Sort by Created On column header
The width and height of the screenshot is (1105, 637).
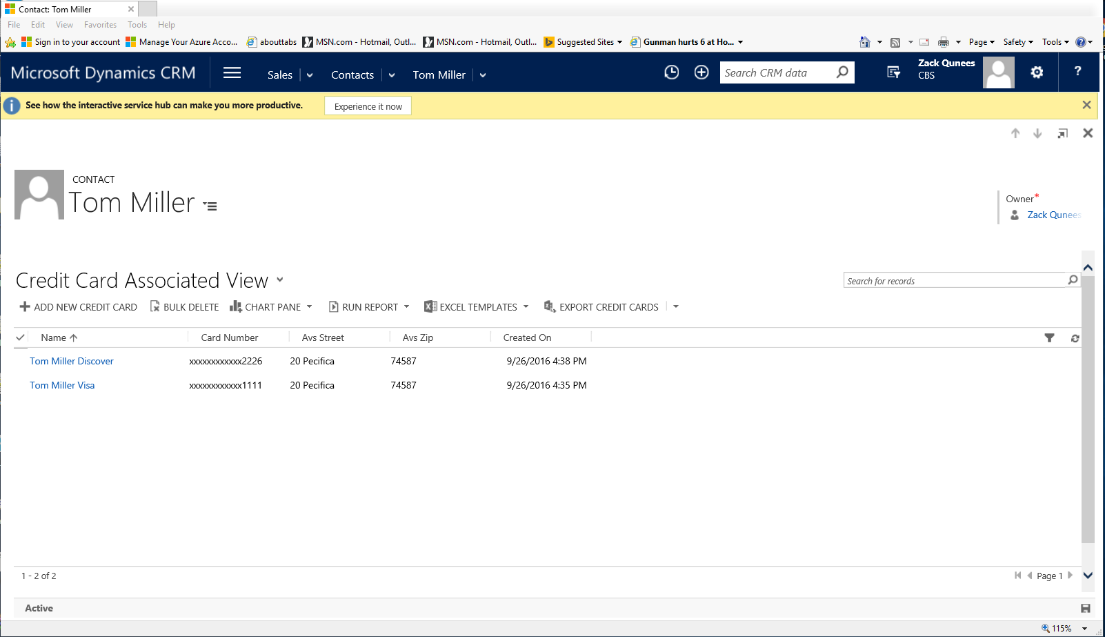point(527,337)
